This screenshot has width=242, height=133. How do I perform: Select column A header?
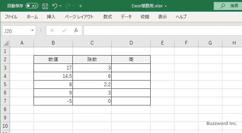(22, 43)
